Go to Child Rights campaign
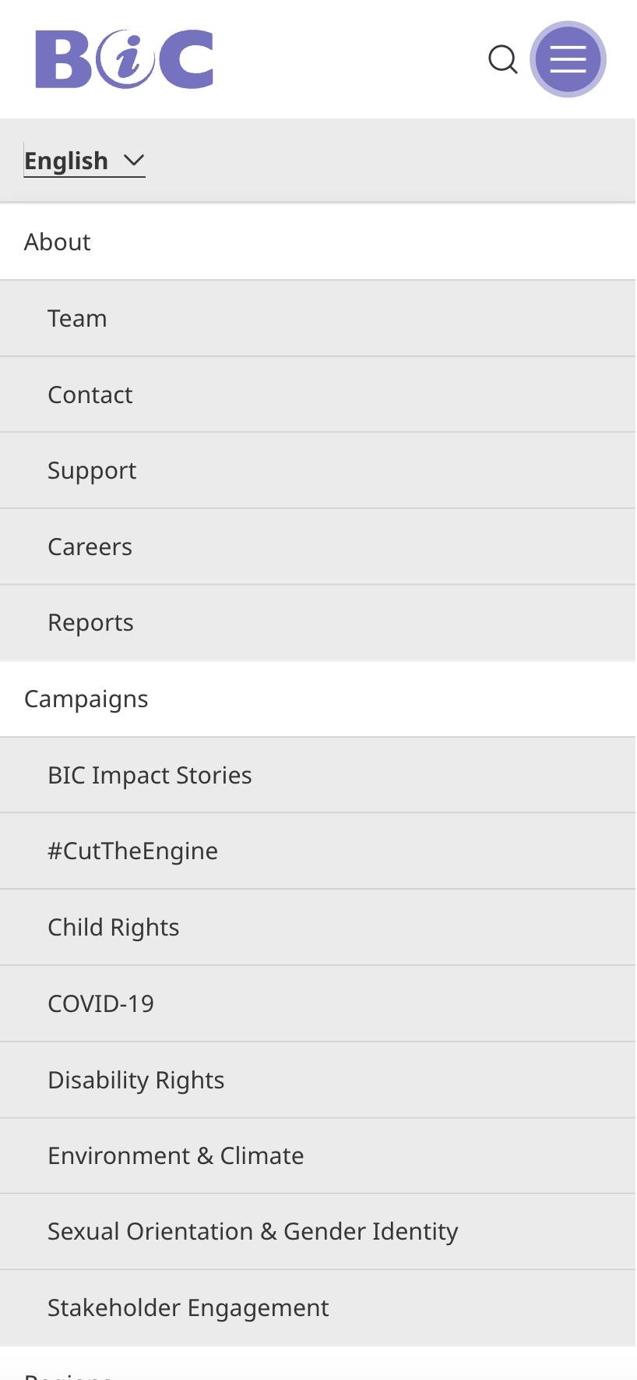This screenshot has width=637, height=1380. click(x=114, y=928)
